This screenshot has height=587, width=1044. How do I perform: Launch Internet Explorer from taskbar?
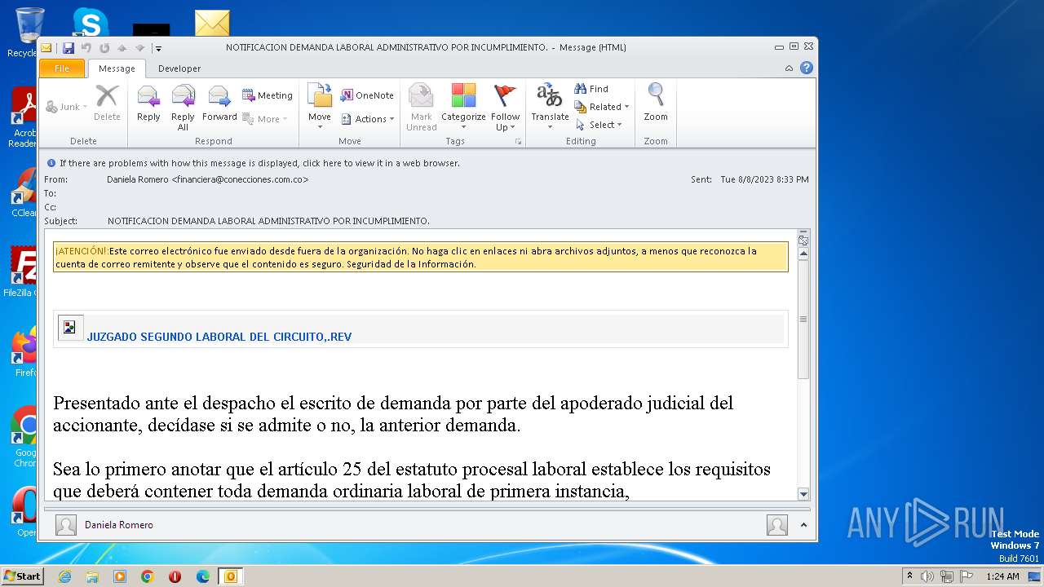[x=64, y=576]
